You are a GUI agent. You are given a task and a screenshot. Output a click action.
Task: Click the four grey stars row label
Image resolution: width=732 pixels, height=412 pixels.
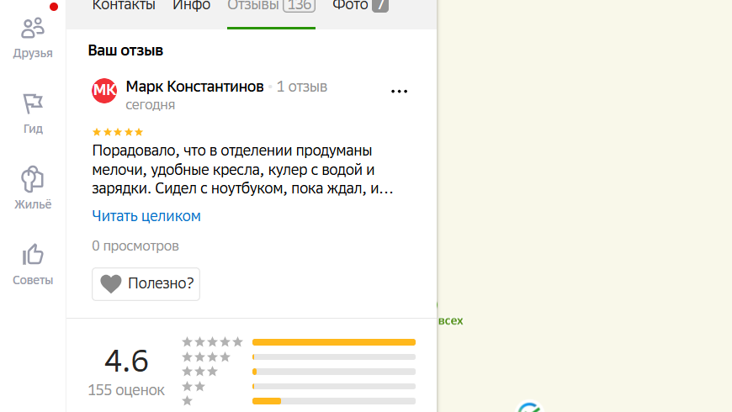(206, 357)
